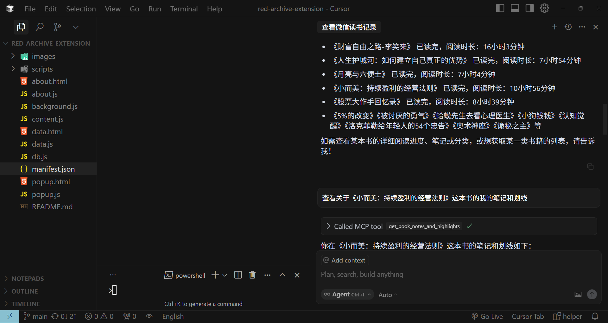Kill terminal with trash icon

[252, 275]
